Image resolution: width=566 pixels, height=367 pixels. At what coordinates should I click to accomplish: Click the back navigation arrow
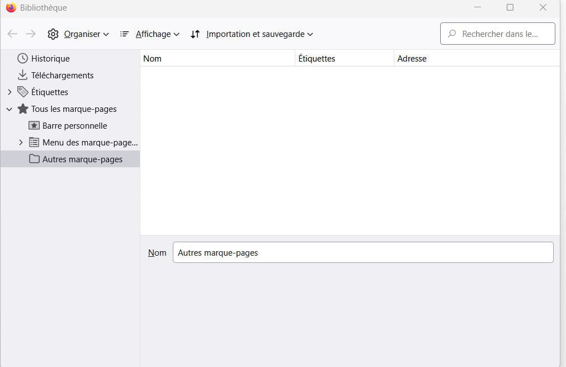(12, 34)
